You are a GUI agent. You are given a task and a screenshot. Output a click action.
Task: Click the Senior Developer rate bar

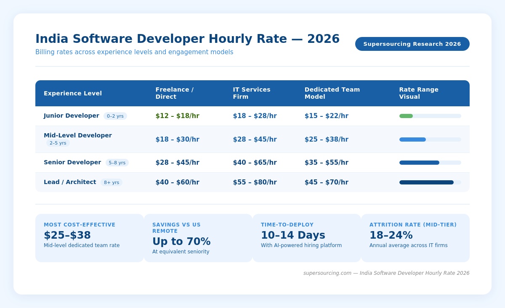point(419,163)
